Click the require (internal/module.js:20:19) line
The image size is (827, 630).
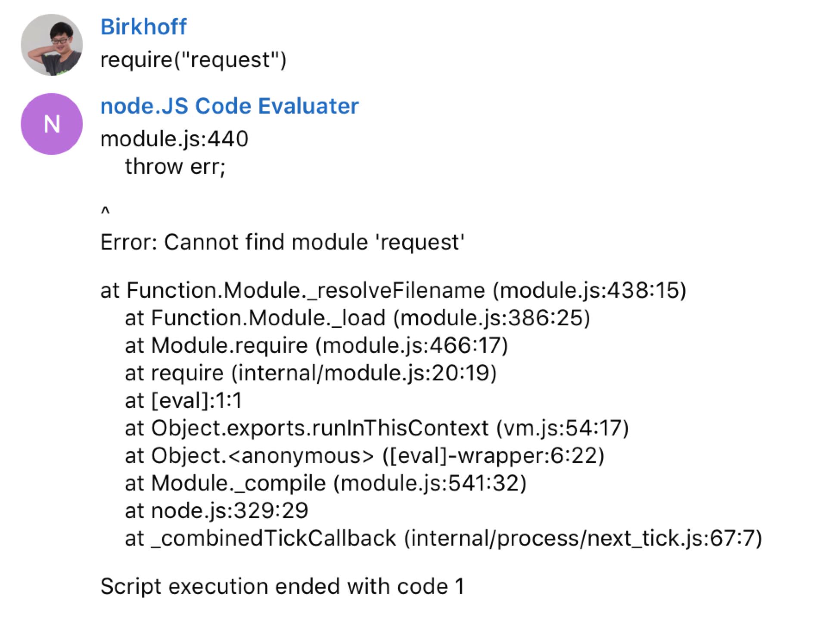(311, 373)
